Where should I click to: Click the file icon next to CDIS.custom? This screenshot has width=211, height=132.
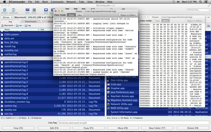pyautogui.click(x=2, y=35)
